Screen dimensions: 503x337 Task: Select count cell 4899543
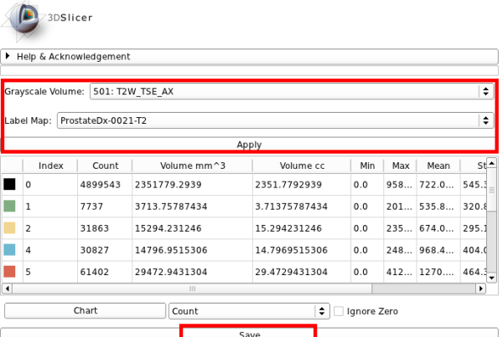coord(105,184)
